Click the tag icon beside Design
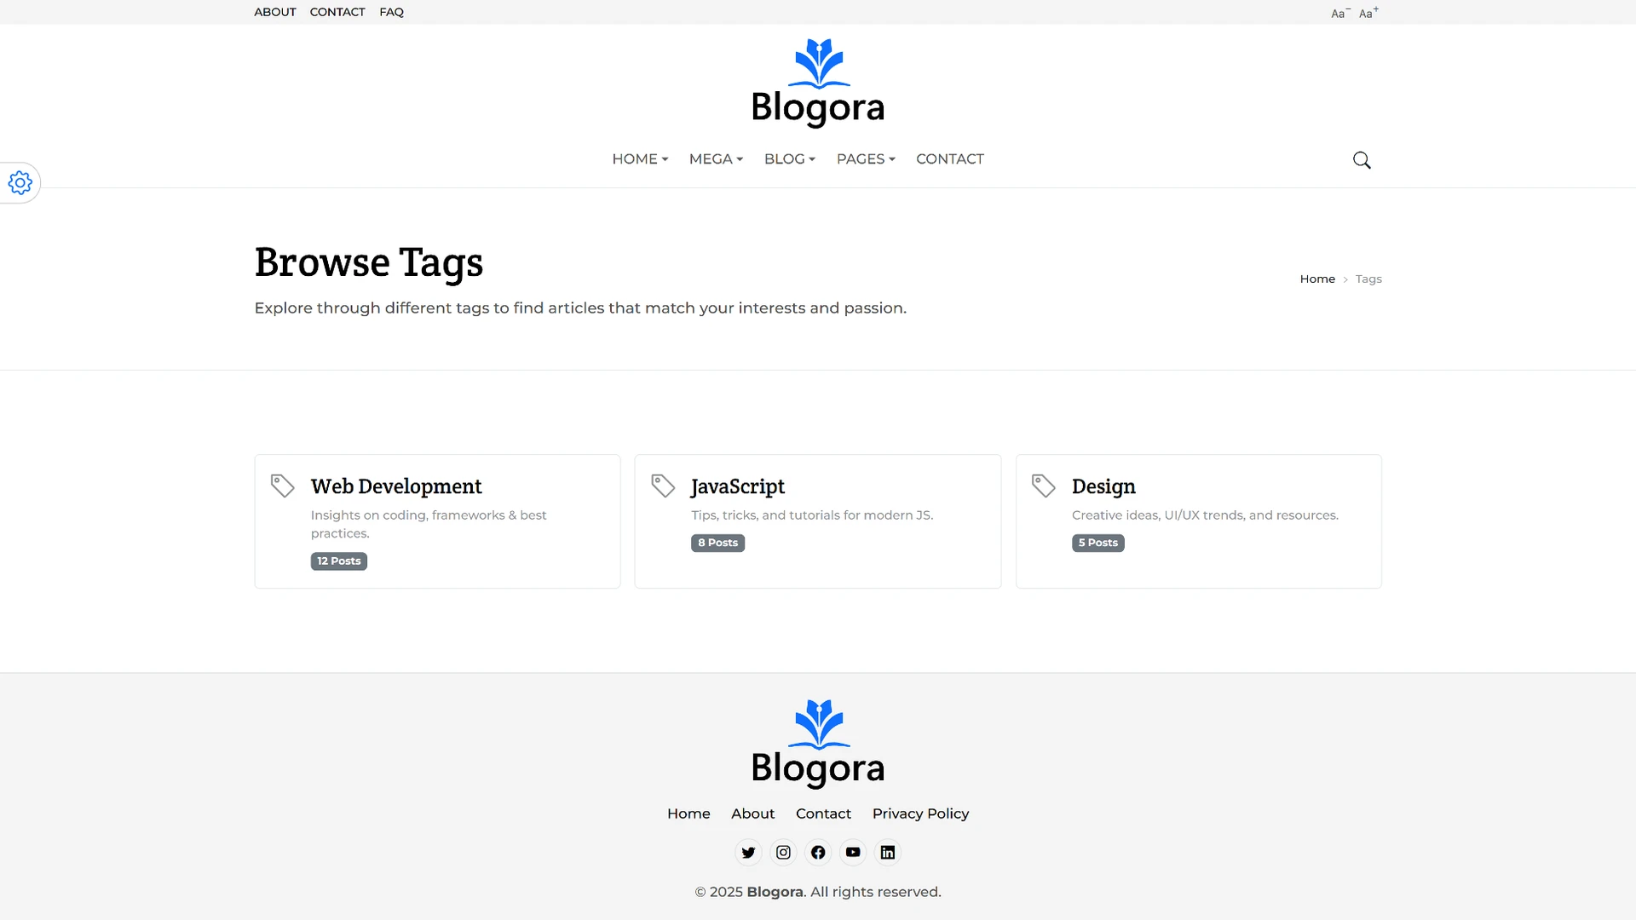Image resolution: width=1636 pixels, height=920 pixels. (1044, 486)
